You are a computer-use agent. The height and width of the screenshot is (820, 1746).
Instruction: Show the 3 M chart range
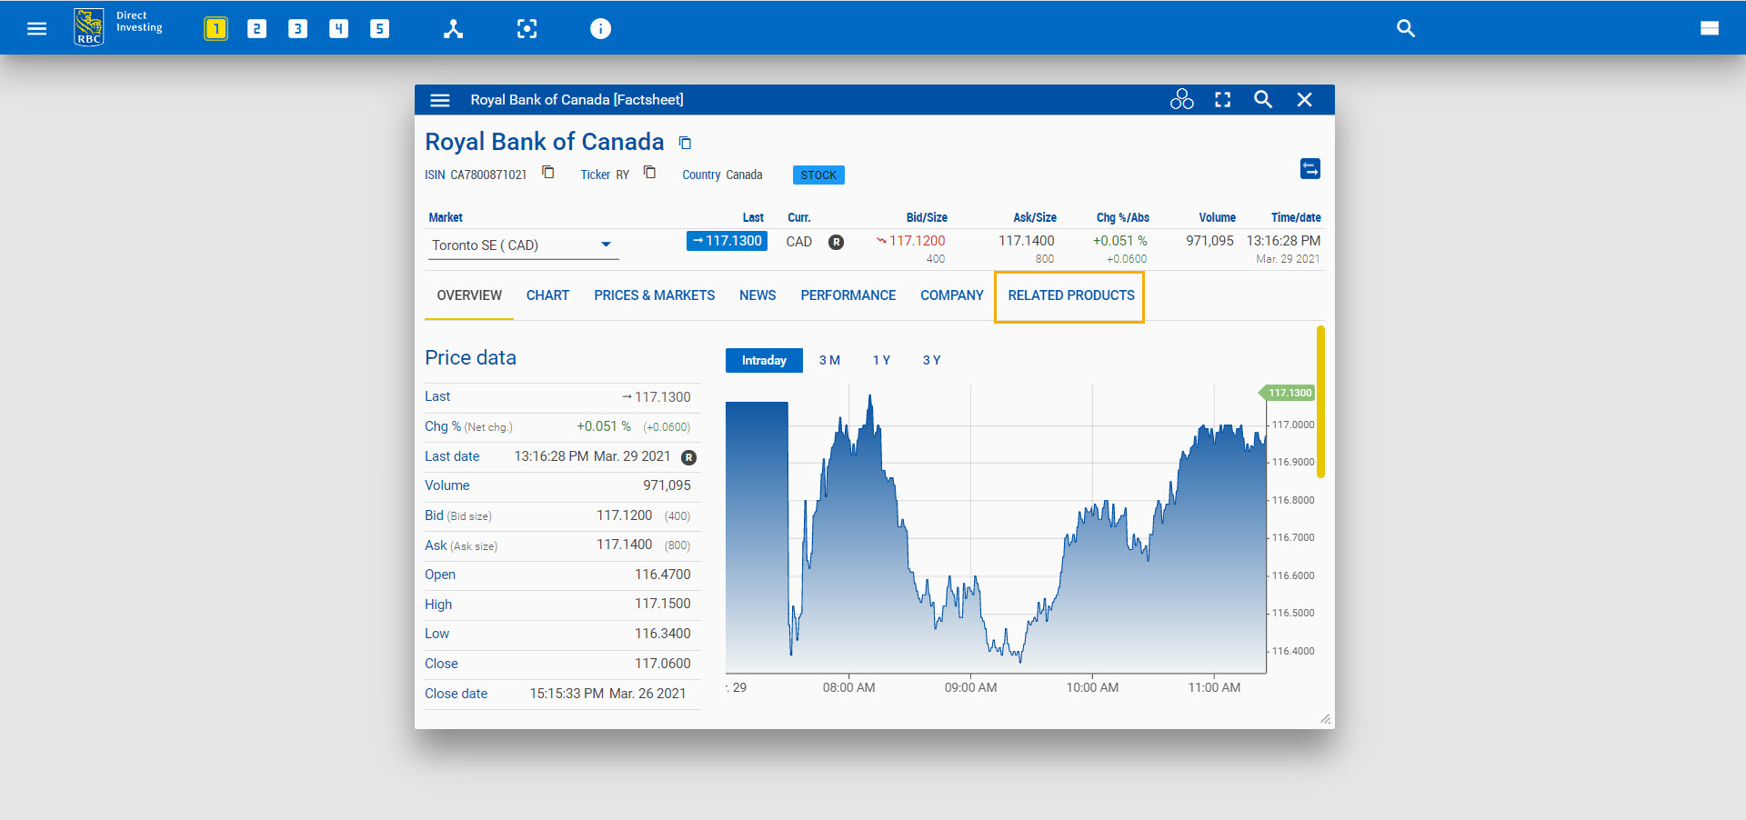pyautogui.click(x=828, y=361)
